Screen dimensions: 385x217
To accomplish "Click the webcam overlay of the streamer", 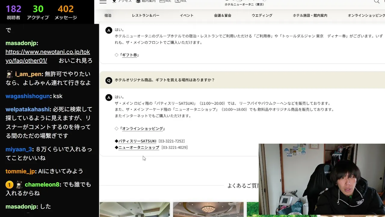I will tap(322, 179).
